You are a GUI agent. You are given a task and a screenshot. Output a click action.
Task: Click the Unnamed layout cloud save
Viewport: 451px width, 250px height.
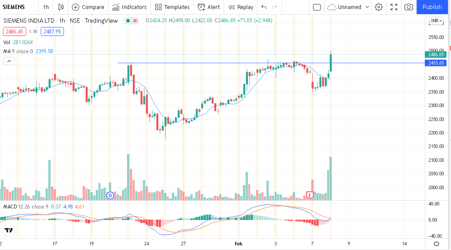[344, 7]
